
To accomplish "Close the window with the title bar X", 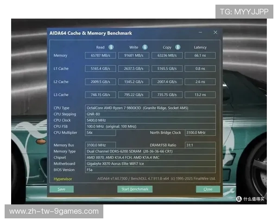I will pyautogui.click(x=215, y=33).
